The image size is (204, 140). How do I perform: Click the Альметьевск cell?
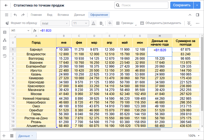coord(36,126)
